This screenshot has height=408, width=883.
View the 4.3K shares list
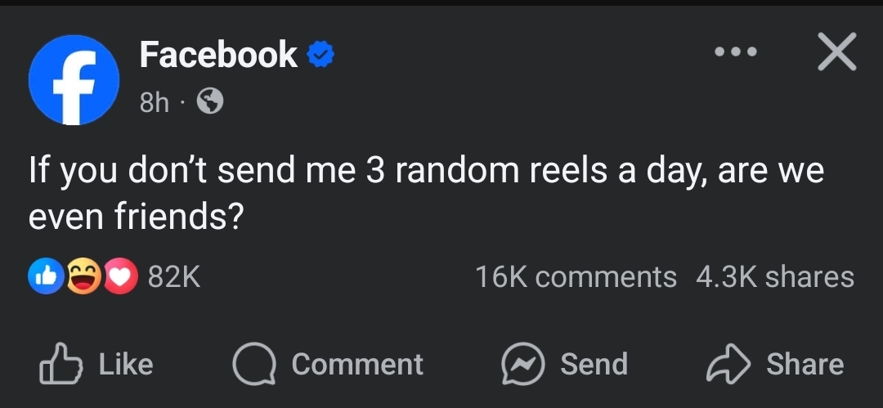click(x=775, y=276)
